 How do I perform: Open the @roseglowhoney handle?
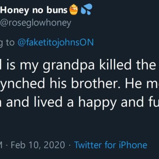[35, 23]
